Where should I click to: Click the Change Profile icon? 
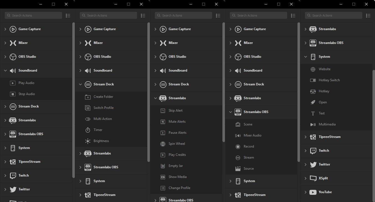(x=163, y=188)
